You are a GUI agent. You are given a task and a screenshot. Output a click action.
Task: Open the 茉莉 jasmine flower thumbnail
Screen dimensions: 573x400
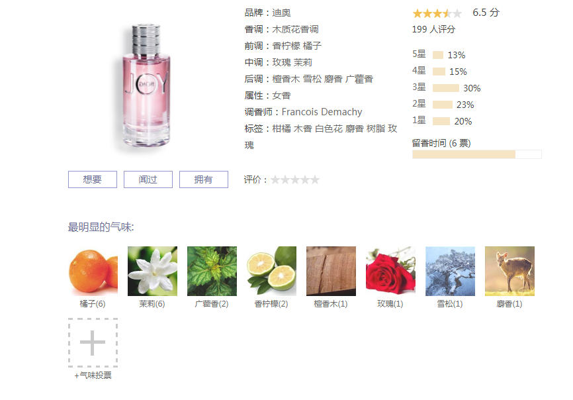pyautogui.click(x=152, y=271)
